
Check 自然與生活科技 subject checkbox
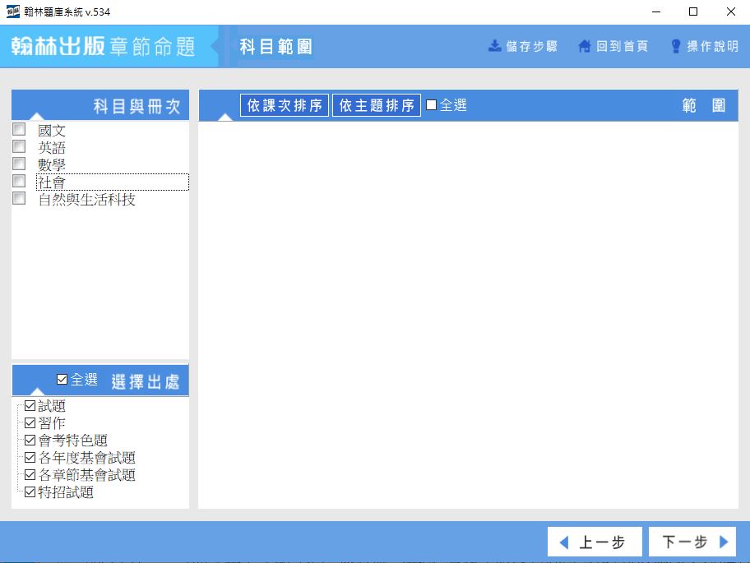pos(19,198)
